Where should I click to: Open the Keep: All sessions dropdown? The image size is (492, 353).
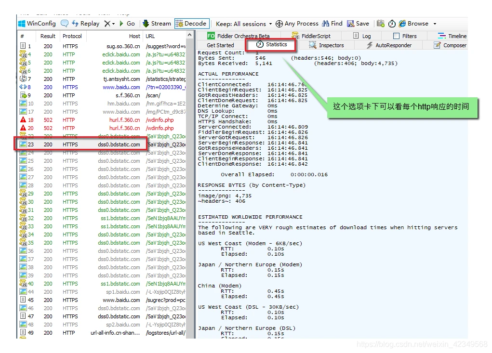[x=243, y=24]
